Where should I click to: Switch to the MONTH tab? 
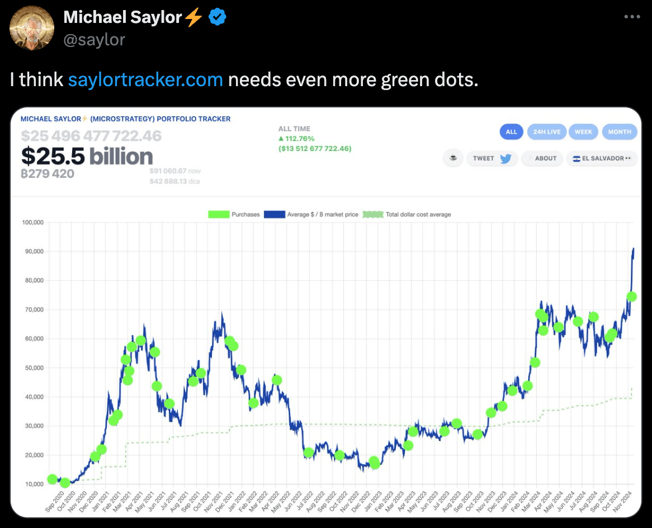pos(620,131)
